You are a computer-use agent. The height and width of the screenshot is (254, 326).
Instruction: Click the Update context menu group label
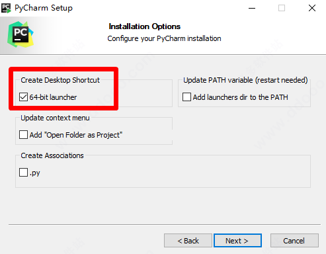(55, 118)
